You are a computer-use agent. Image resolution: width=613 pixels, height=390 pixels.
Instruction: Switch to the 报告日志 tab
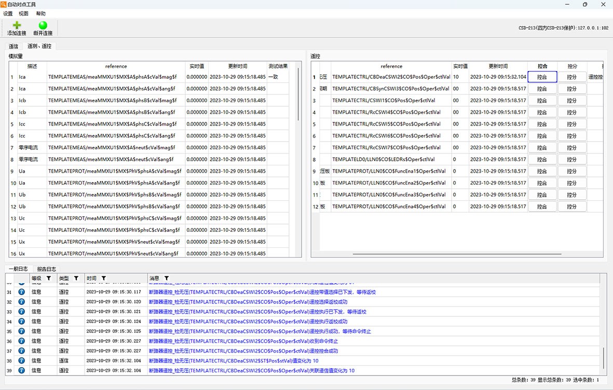pos(46,269)
